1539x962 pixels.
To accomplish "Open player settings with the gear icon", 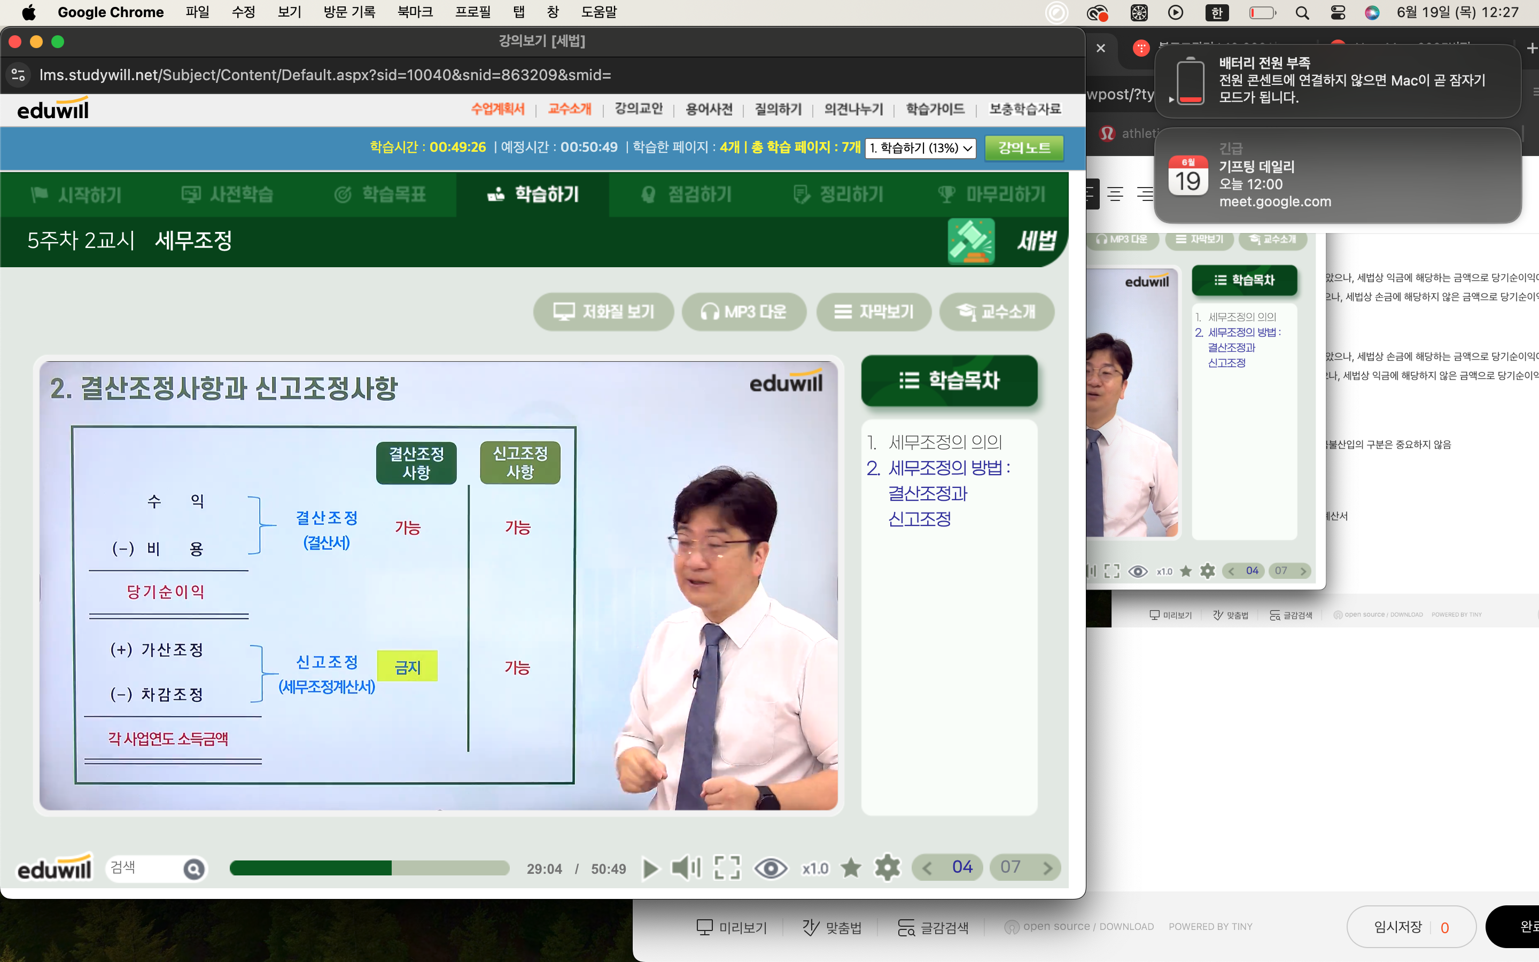I will point(887,868).
